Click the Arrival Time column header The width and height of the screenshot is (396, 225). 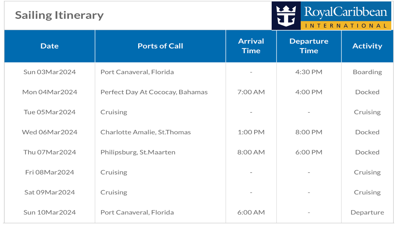(x=251, y=46)
